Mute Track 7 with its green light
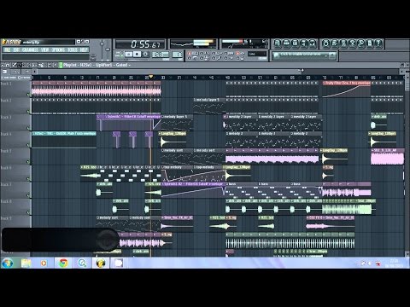 [28, 195]
